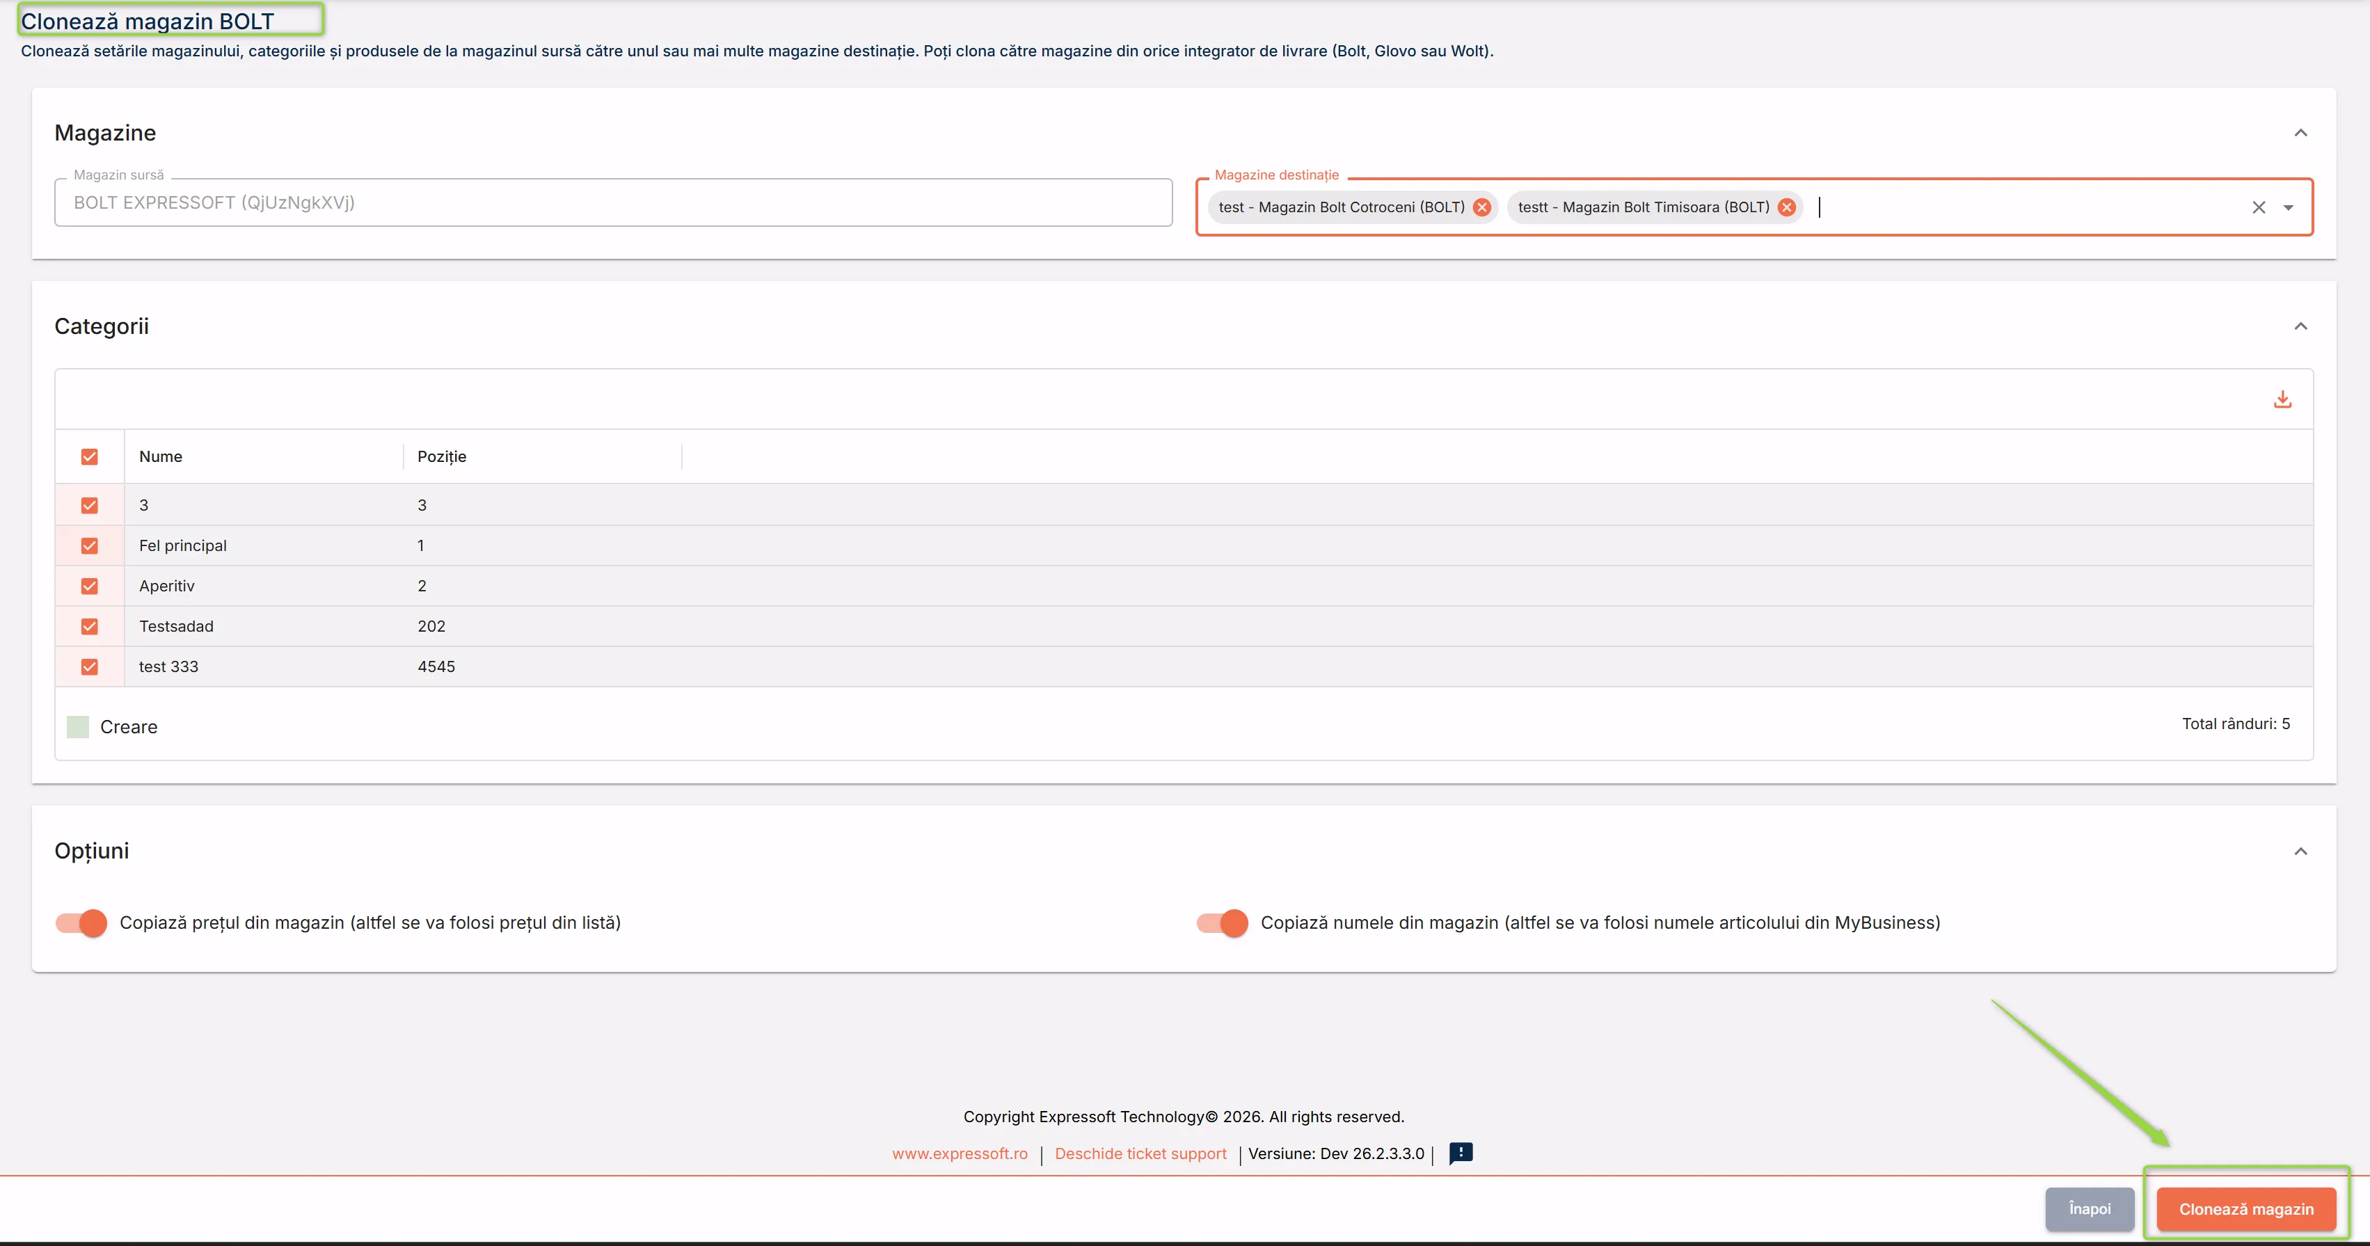The height and width of the screenshot is (1246, 2370).
Task: Uncheck the Aperitiv category
Action: click(89, 586)
